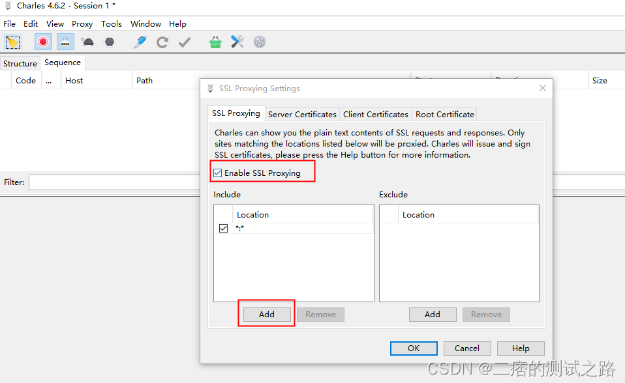Toggle SSL proxying padlock toolbar icon

(x=65, y=42)
